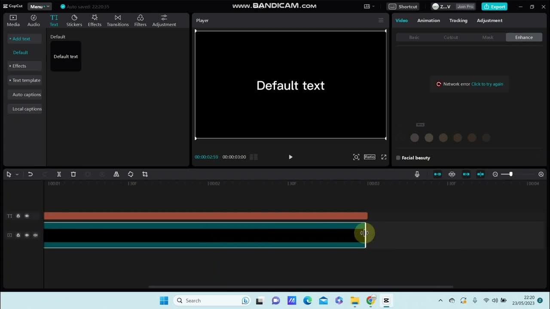Mirror the clip horizontally
The image size is (550, 309).
tap(116, 174)
